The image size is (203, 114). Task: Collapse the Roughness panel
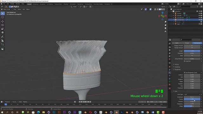tap(177, 70)
